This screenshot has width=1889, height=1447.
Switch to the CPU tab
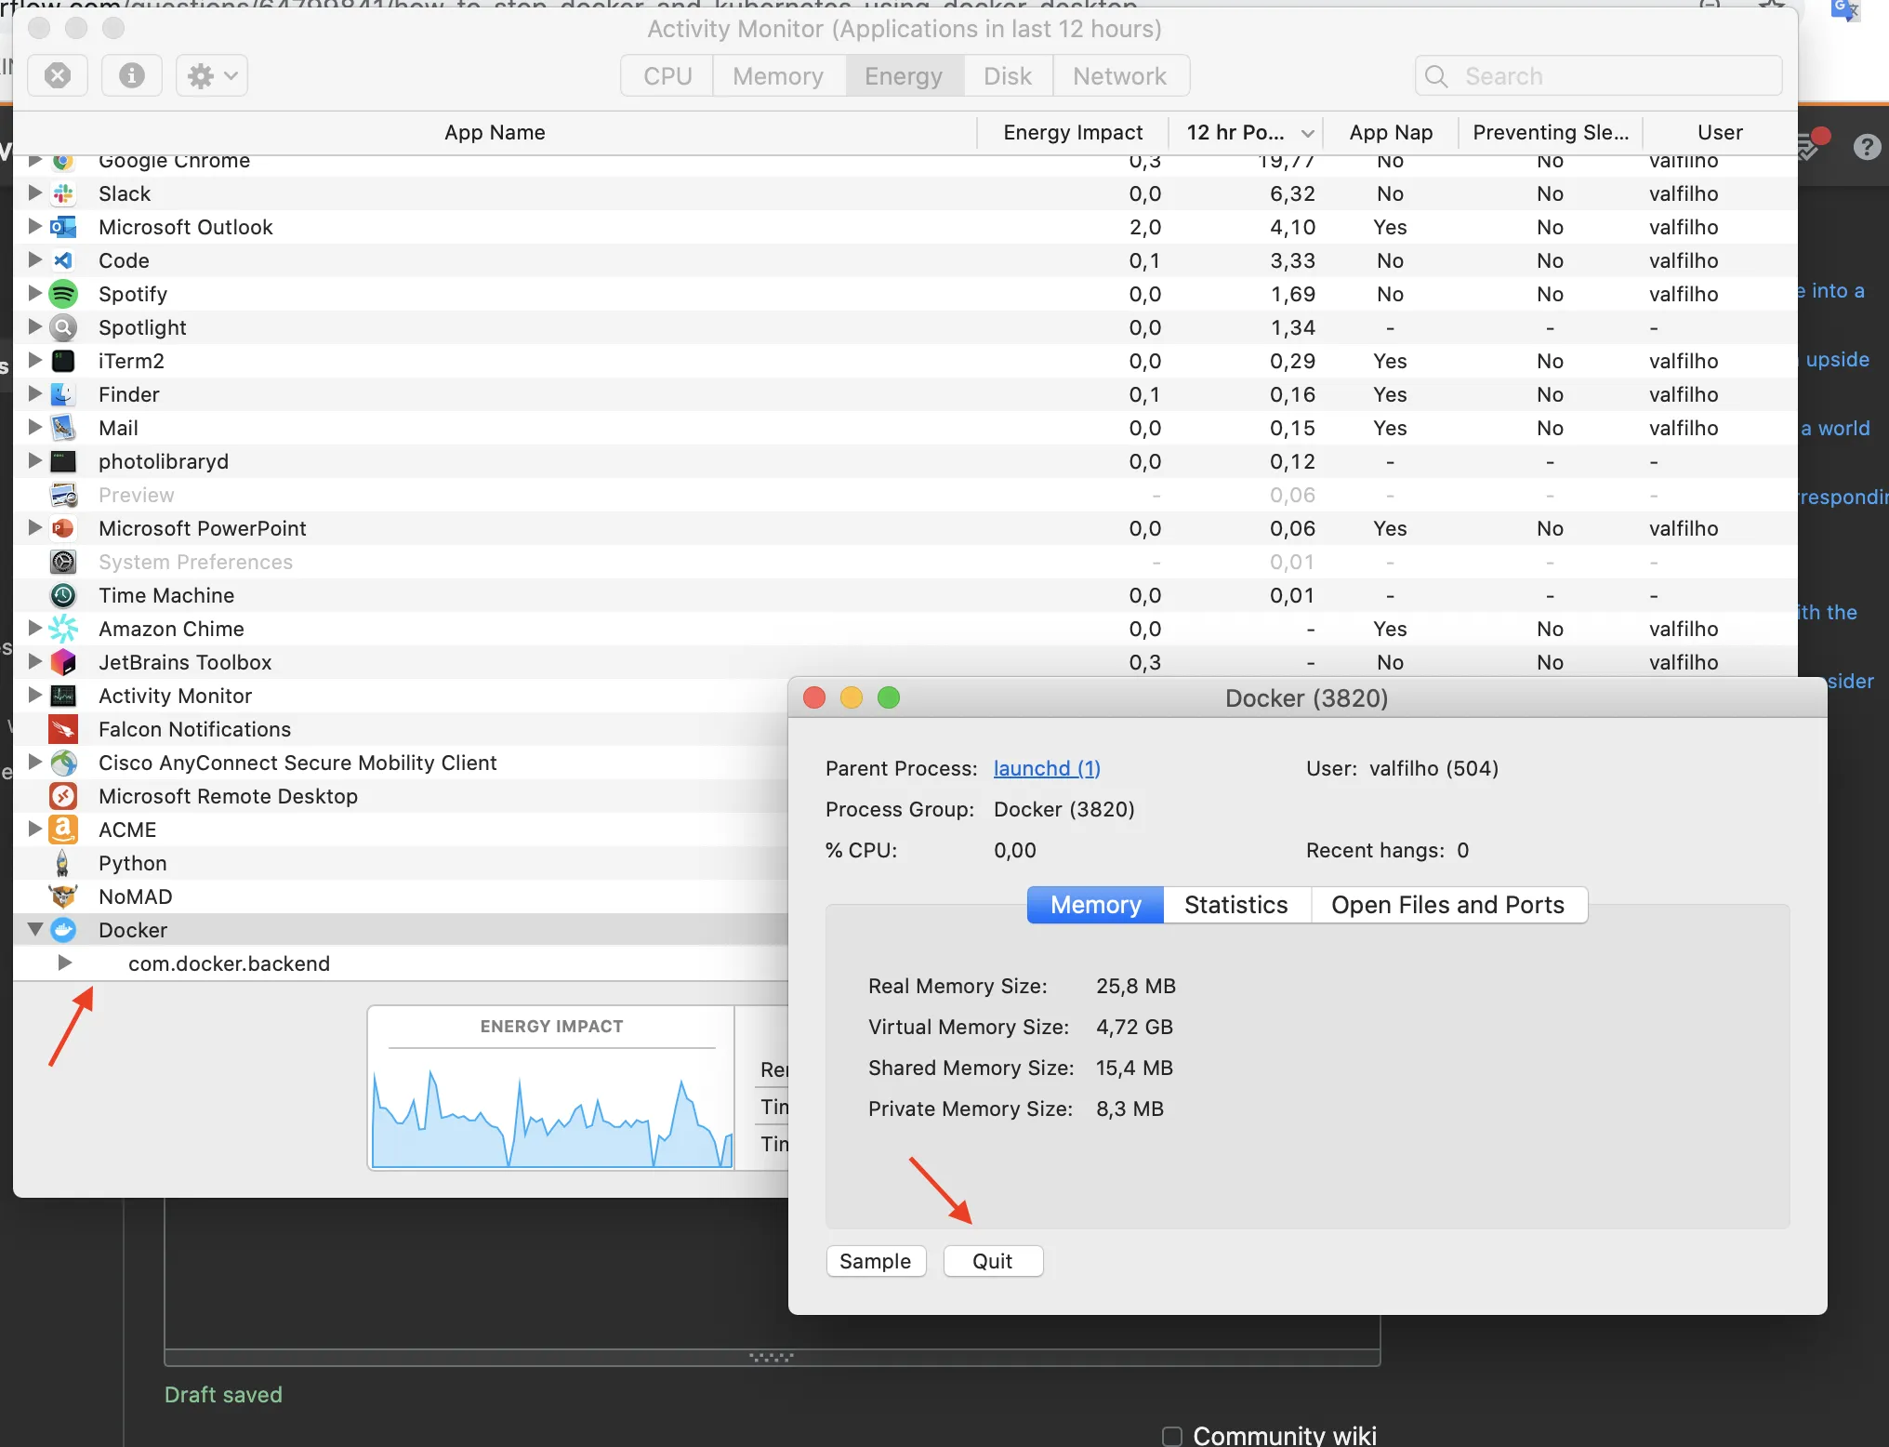667,76
